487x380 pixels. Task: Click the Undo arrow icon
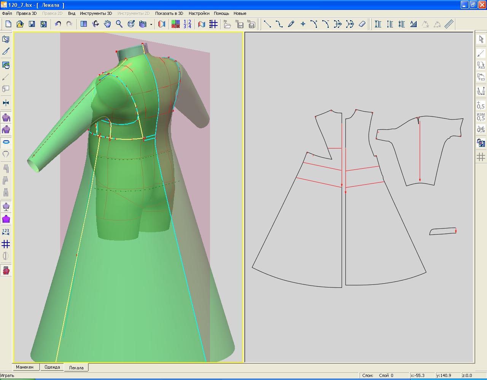pyautogui.click(x=58, y=24)
